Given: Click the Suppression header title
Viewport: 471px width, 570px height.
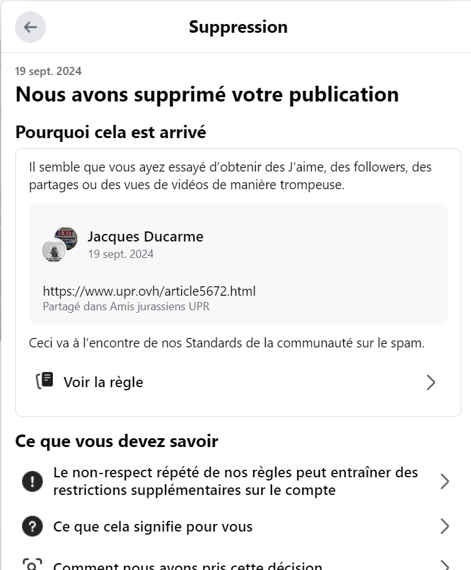Looking at the screenshot, I should click(238, 27).
